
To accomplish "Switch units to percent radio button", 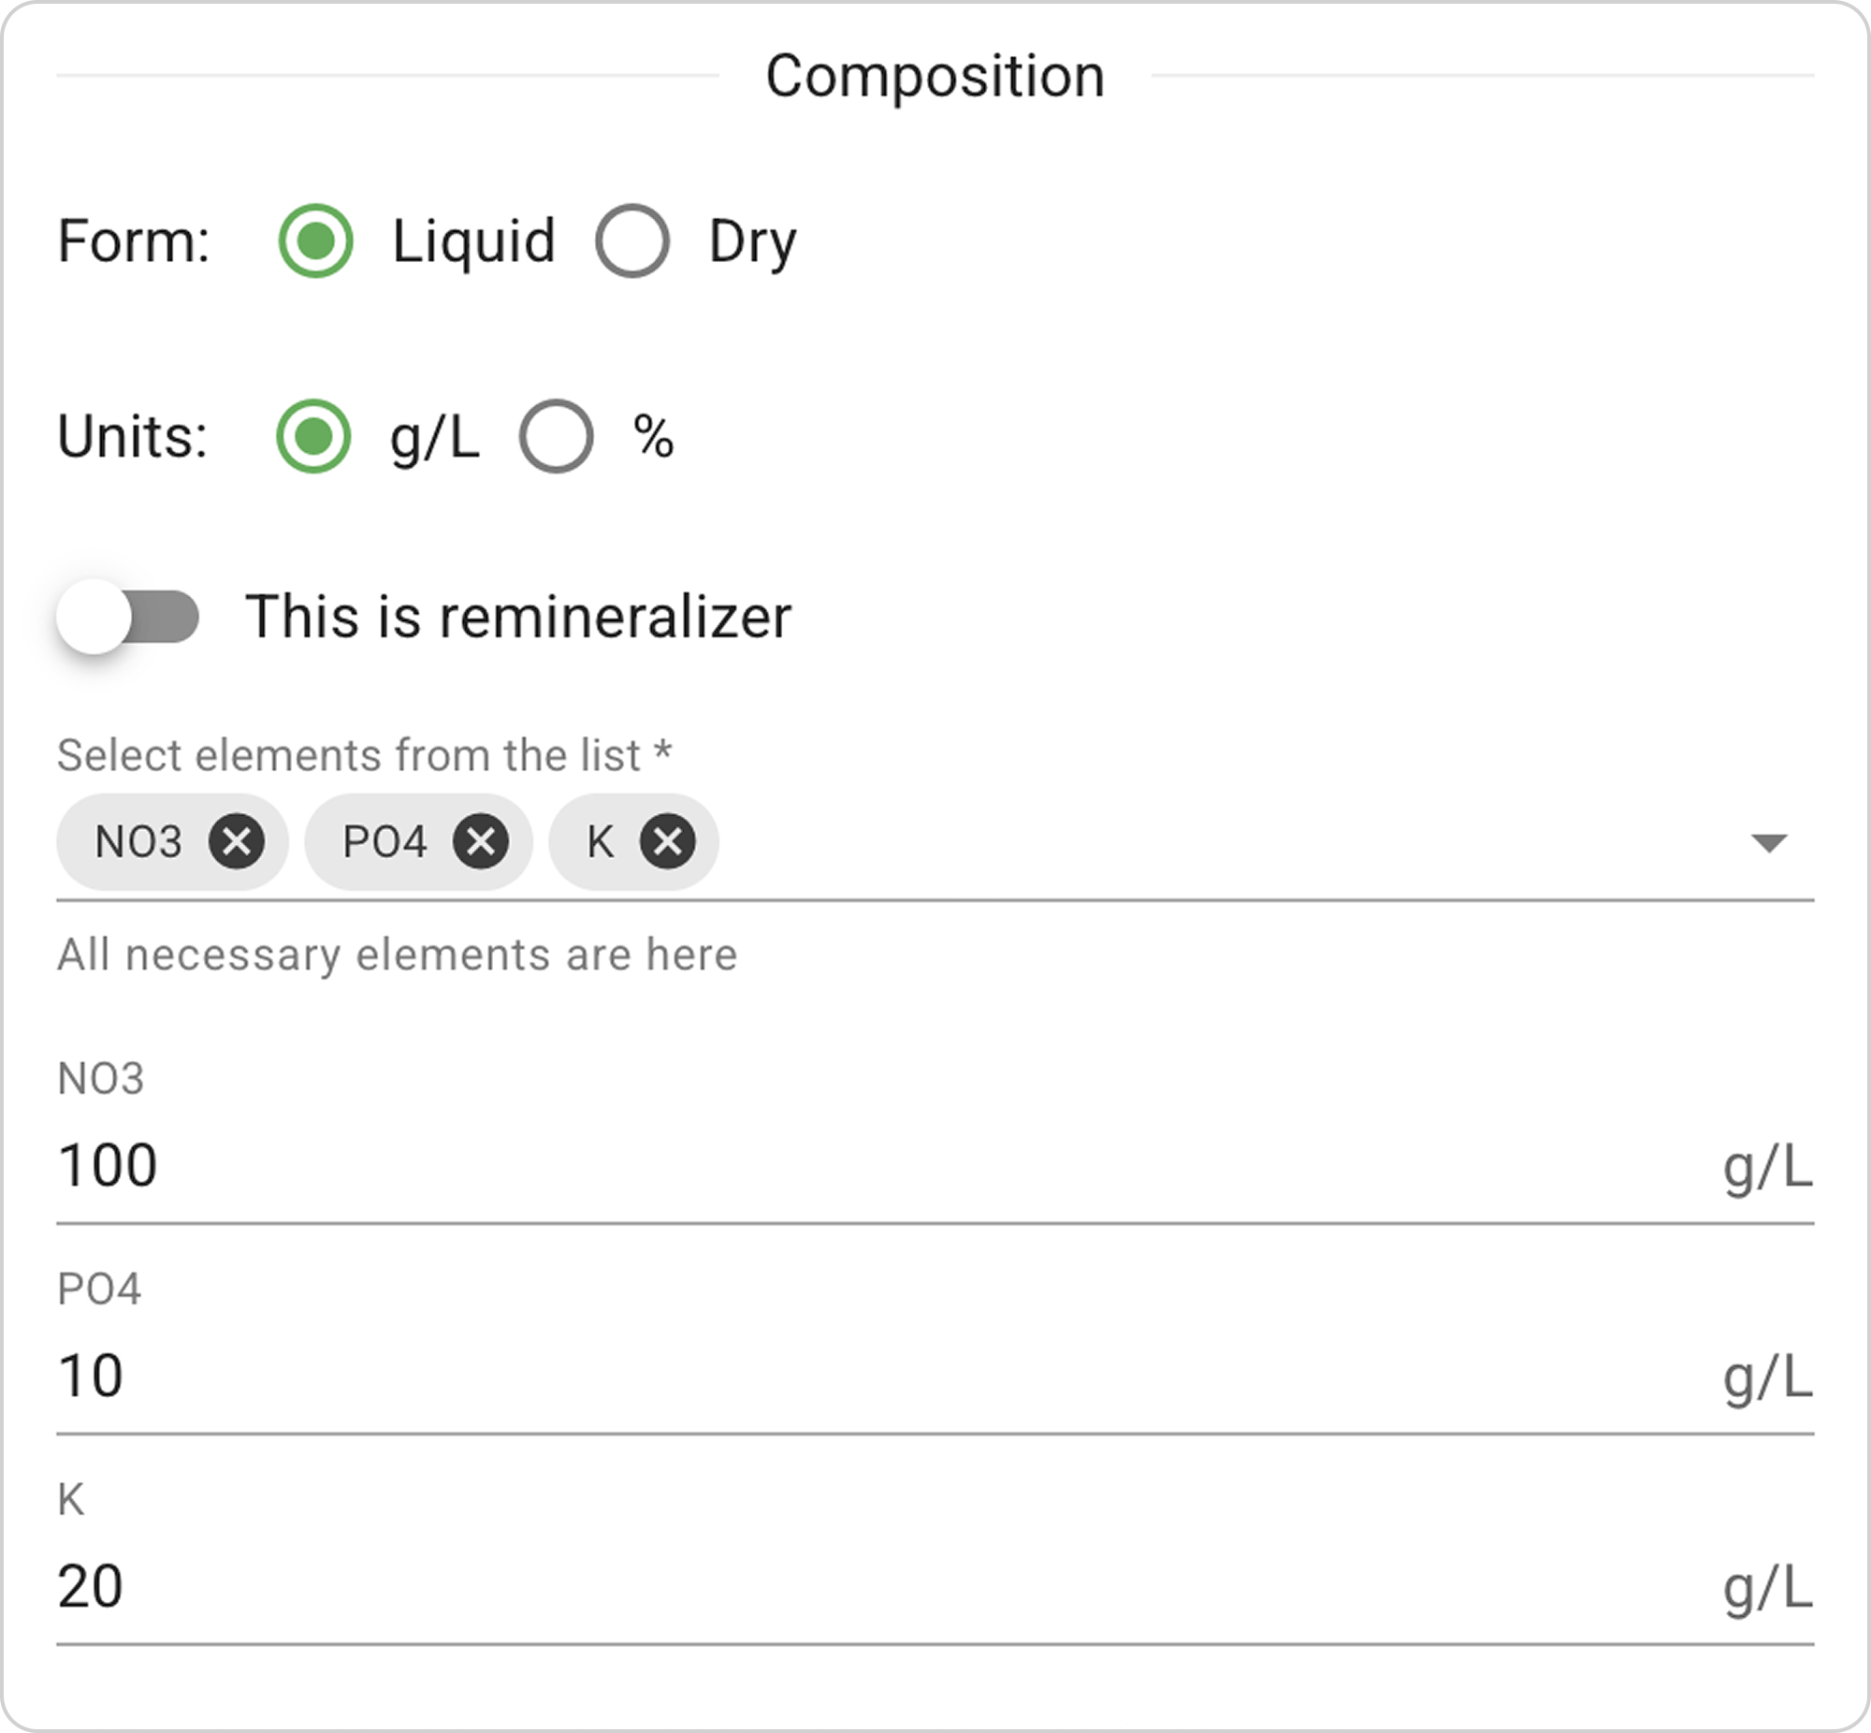I will click(x=557, y=437).
